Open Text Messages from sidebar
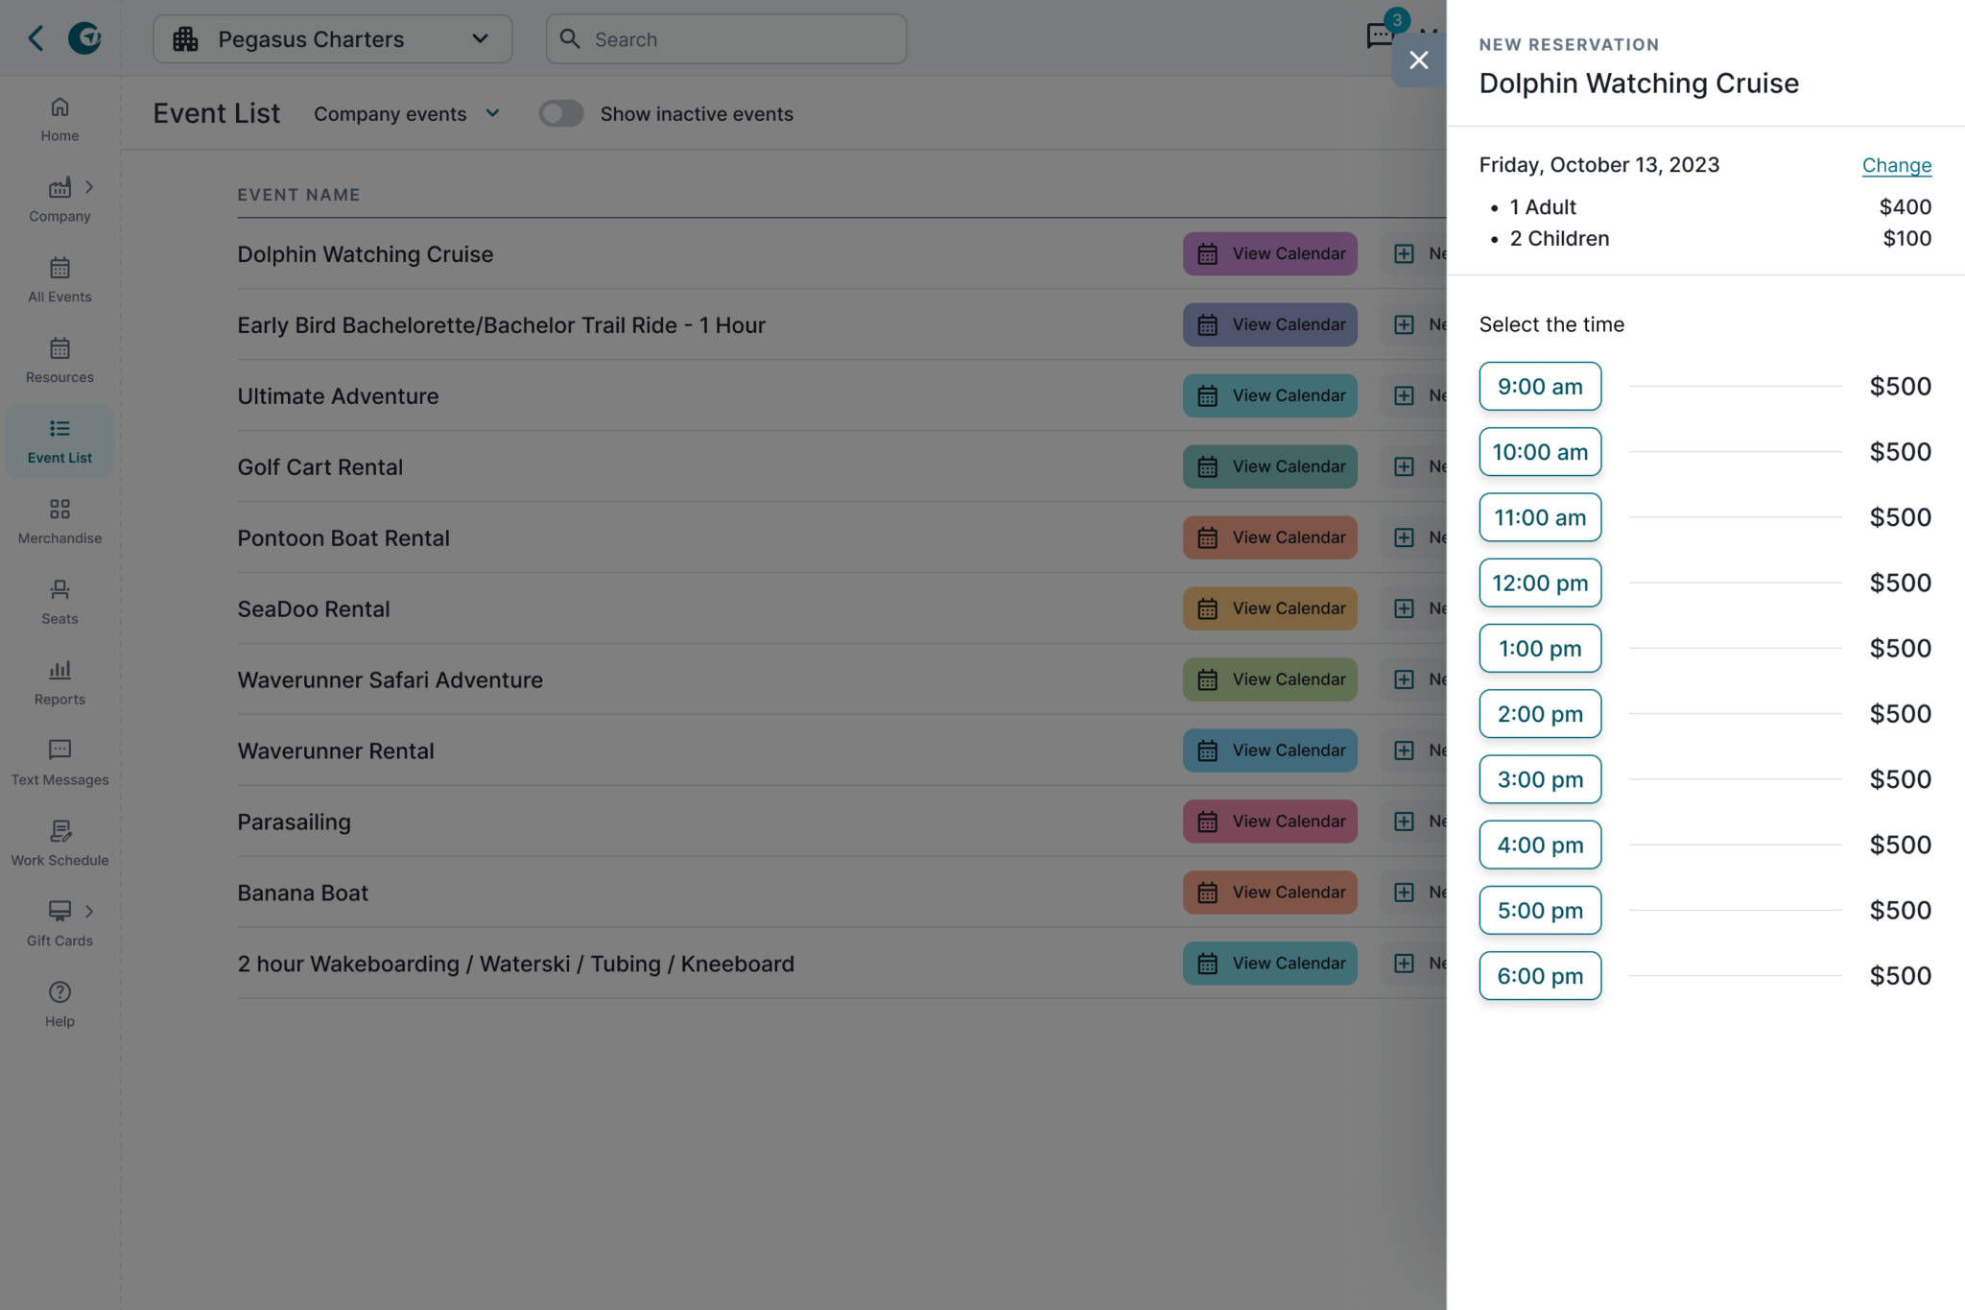Screen dimensions: 1965x1310 click(59, 762)
